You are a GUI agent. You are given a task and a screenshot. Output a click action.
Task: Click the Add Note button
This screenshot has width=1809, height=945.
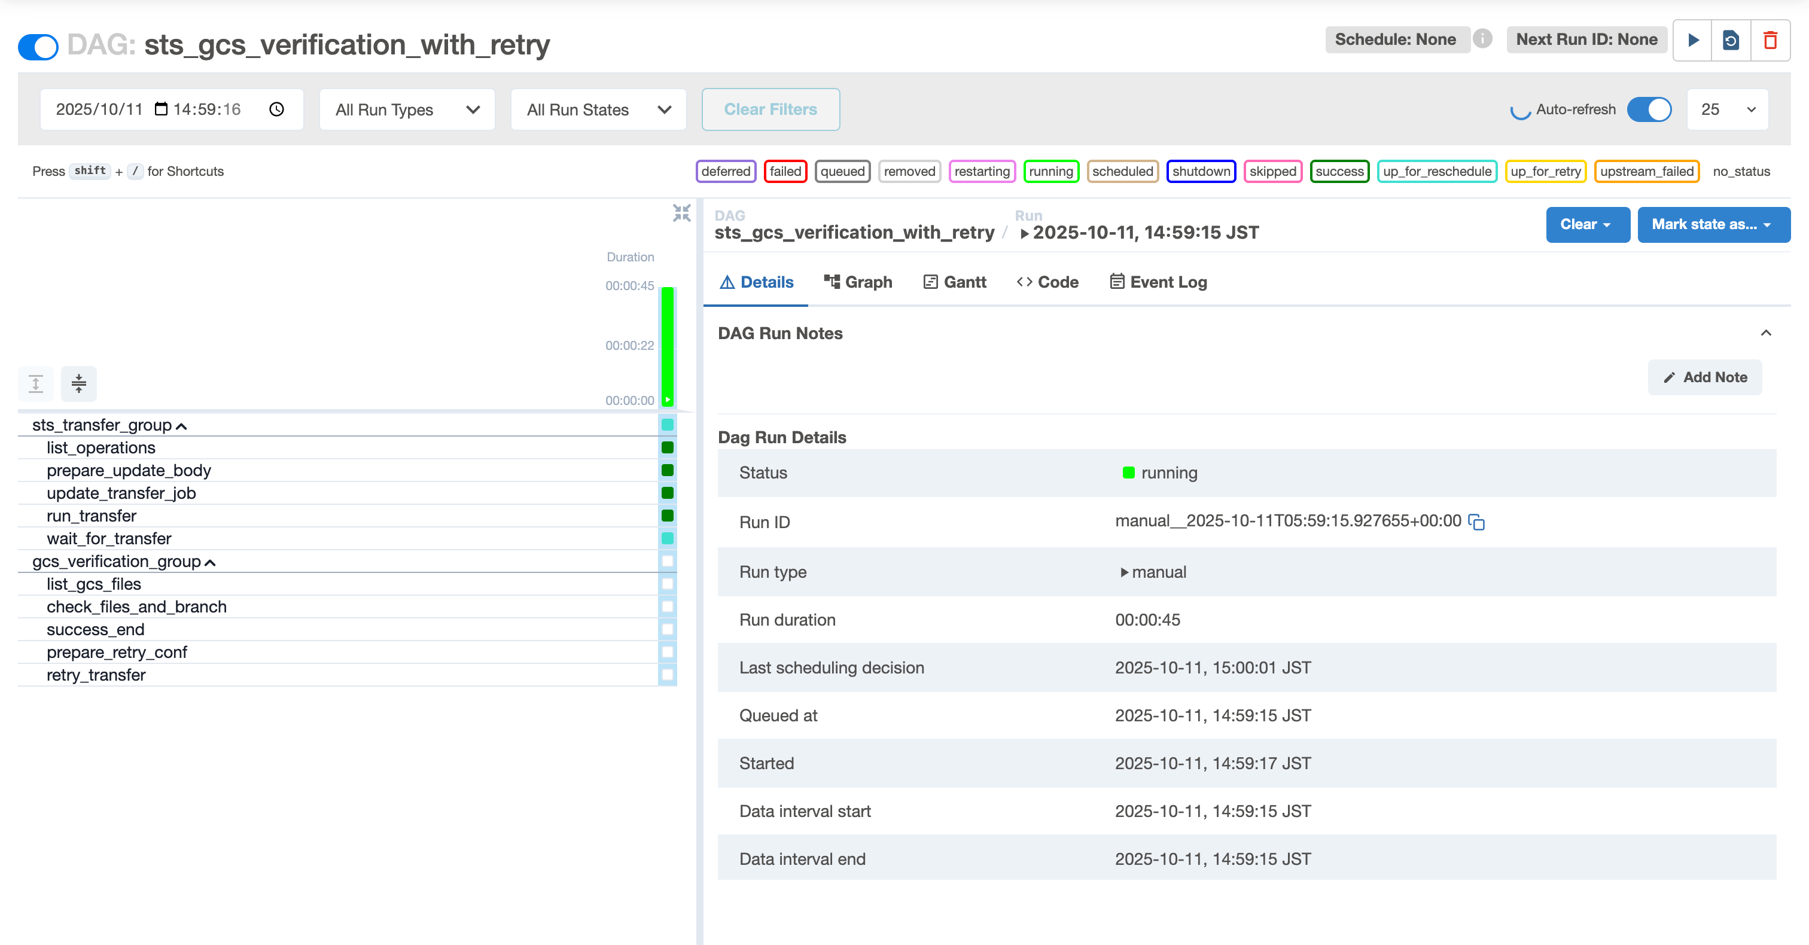pyautogui.click(x=1704, y=377)
